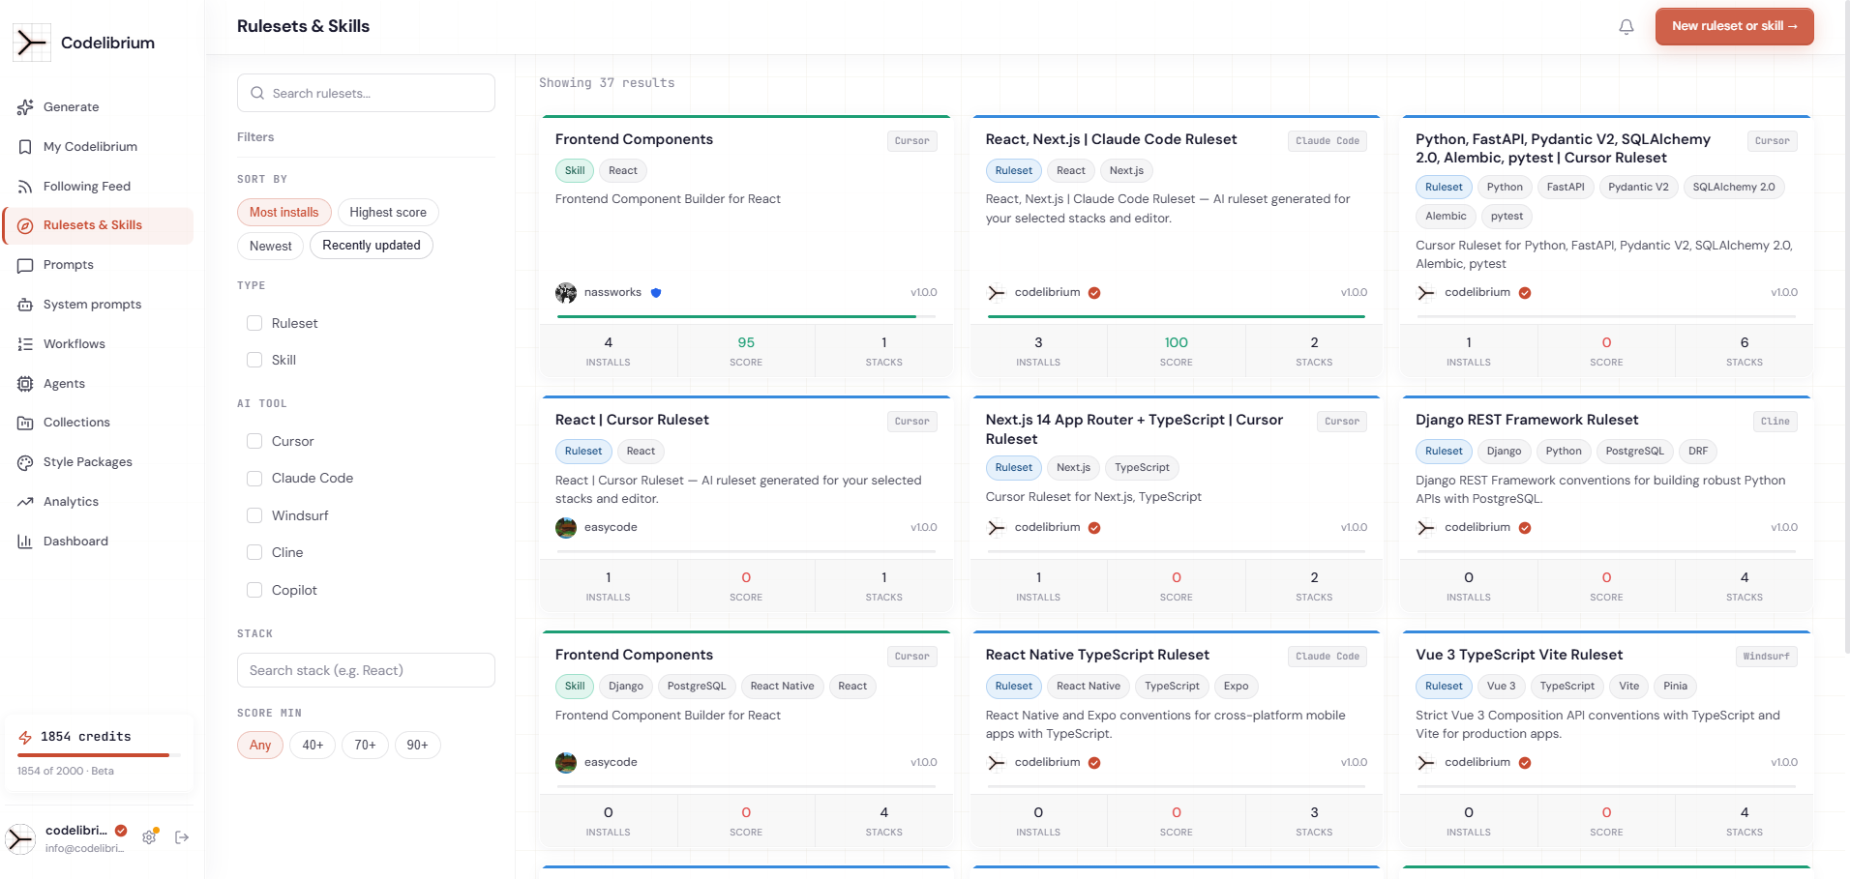Set minimum score to 90+

tap(417, 745)
